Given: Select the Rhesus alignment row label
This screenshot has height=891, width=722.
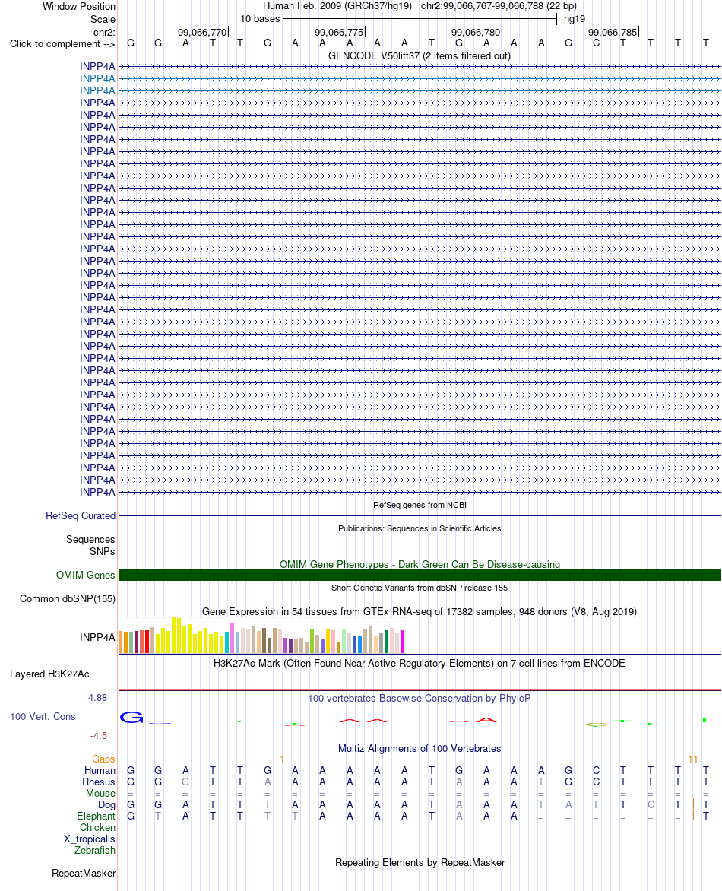Looking at the screenshot, I should (99, 782).
